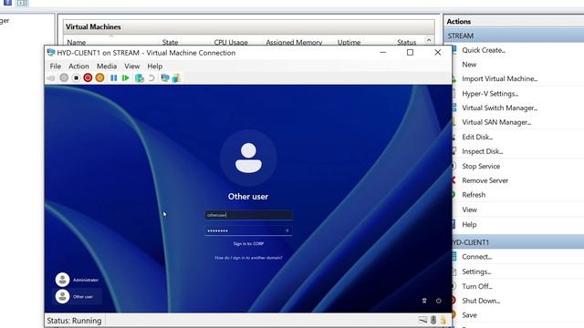Click the grey Start toolbar icon

pyautogui.click(x=64, y=77)
